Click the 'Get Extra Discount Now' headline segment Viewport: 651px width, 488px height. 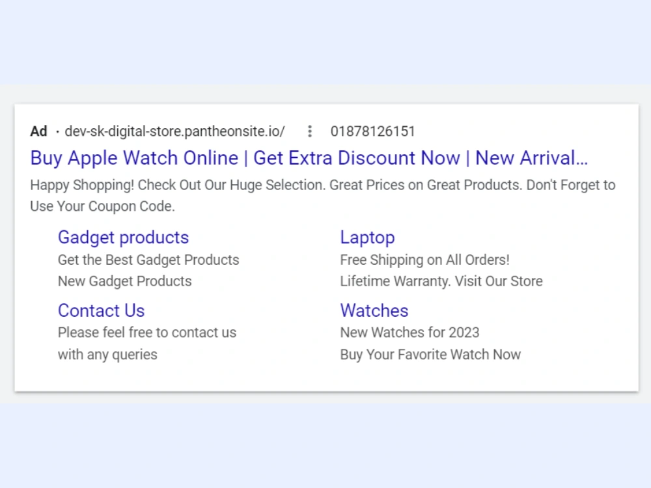[357, 158]
